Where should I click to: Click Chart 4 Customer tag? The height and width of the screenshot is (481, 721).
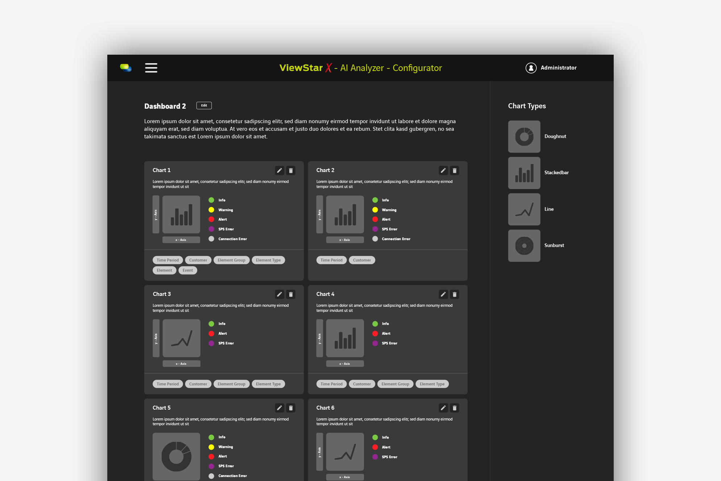[362, 384]
